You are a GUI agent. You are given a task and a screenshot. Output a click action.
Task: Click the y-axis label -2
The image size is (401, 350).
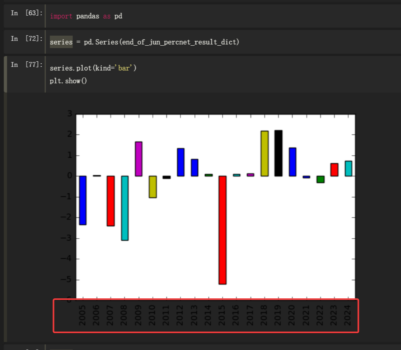click(x=66, y=217)
